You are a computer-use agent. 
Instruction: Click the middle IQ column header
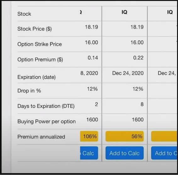125,12
